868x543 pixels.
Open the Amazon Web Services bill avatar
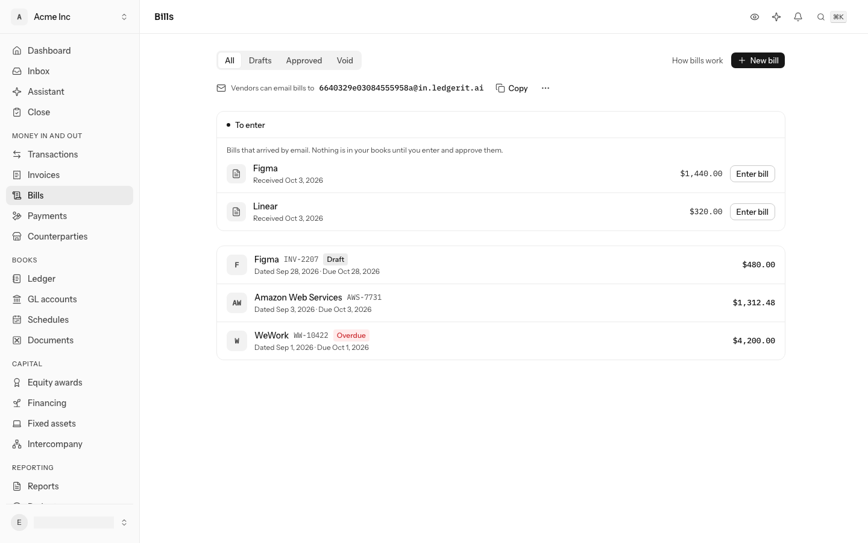tap(237, 303)
